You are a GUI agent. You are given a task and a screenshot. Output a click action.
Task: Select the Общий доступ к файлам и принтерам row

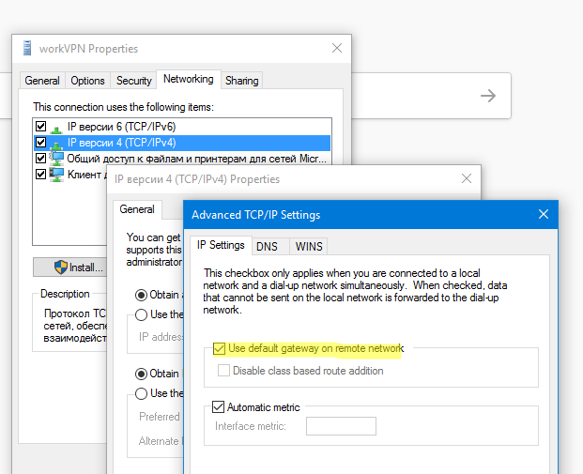[182, 159]
